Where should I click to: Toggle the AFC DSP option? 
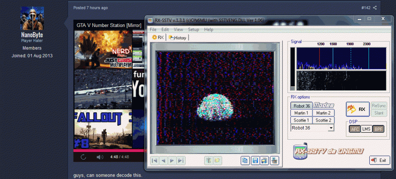point(355,129)
